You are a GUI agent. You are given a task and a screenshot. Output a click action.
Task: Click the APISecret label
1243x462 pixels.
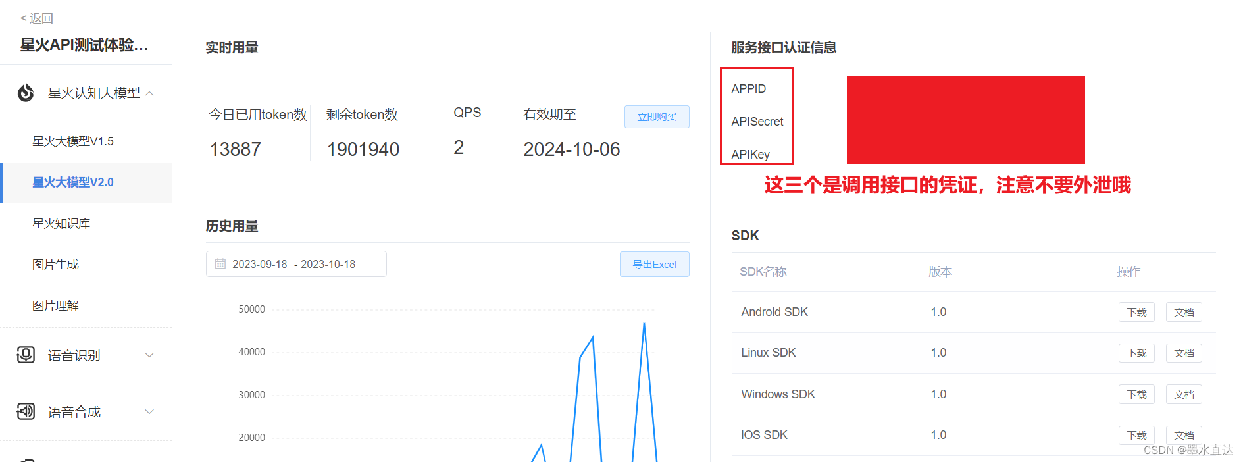pos(757,122)
